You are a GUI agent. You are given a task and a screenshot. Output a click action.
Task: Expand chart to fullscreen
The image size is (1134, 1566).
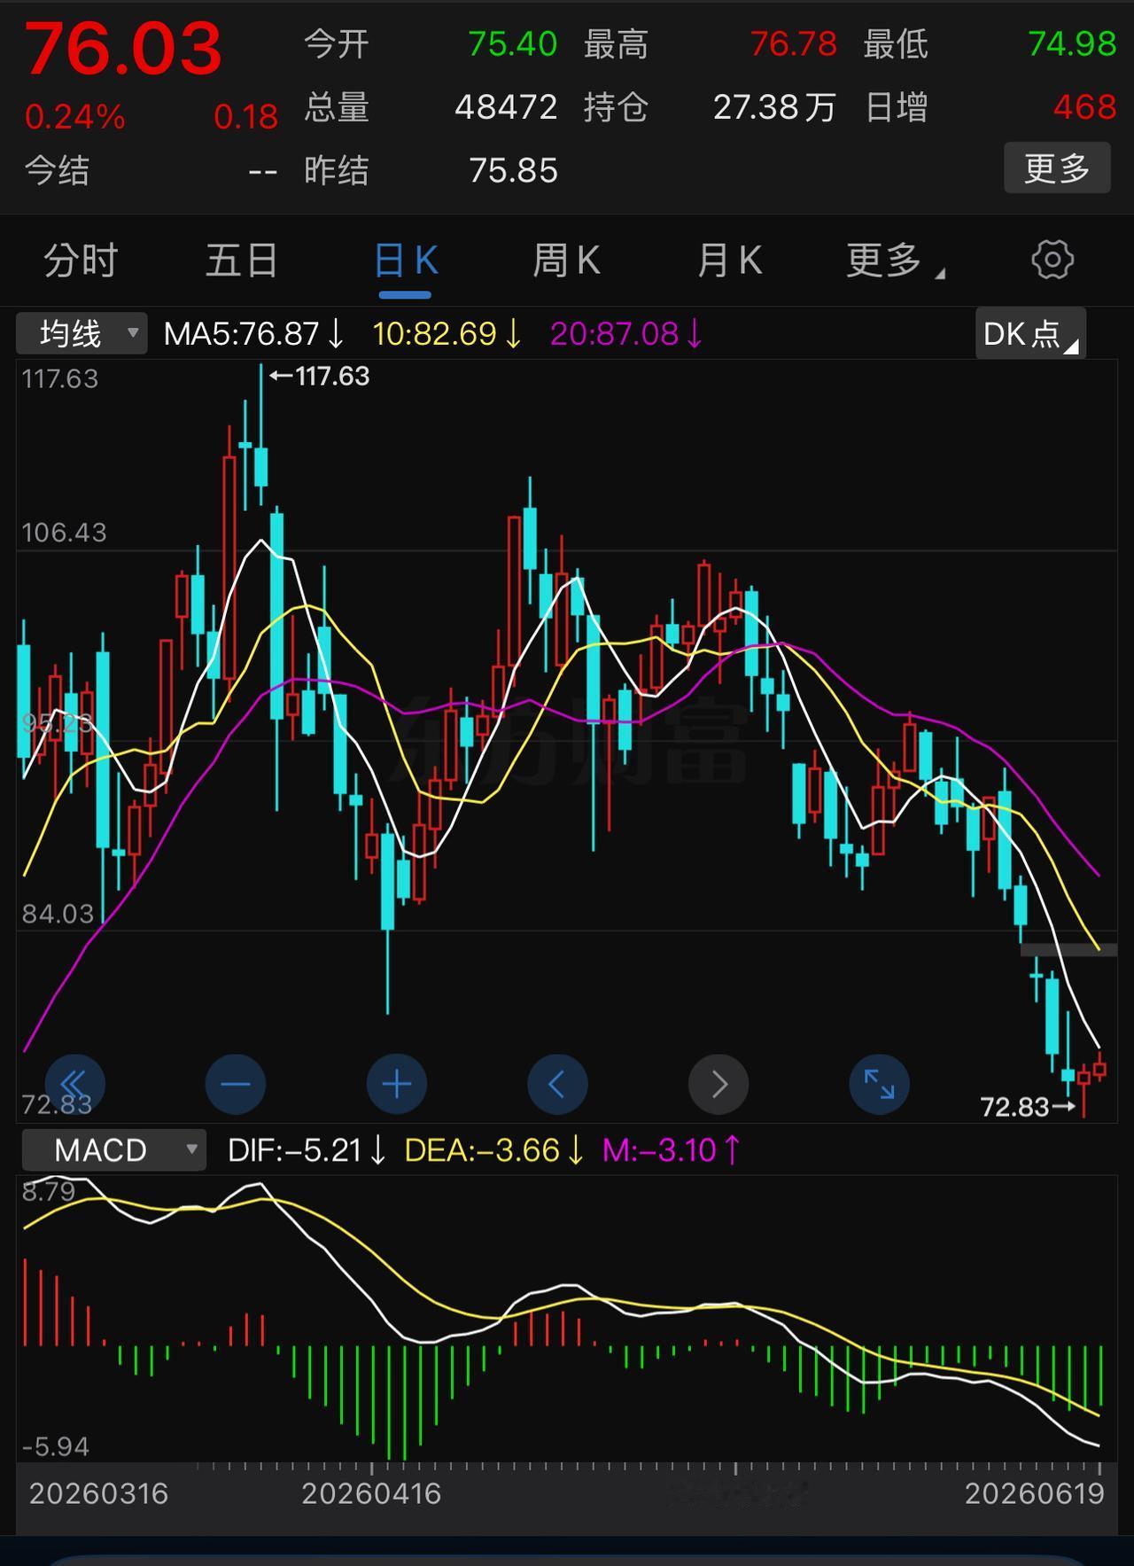coord(880,1084)
